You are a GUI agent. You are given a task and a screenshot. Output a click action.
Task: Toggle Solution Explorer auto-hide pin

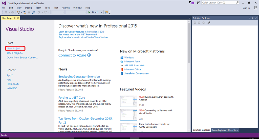pyautogui.click(x=252, y=18)
